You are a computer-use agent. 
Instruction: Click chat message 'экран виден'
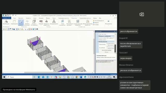coord(126,58)
